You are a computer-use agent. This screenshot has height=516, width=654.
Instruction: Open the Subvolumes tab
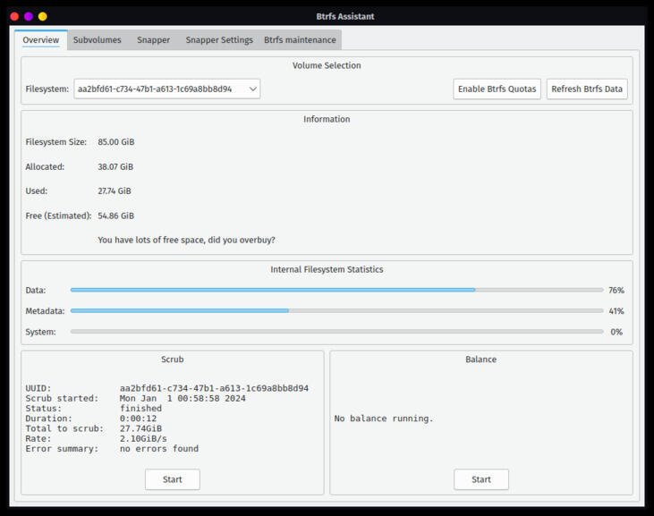98,40
